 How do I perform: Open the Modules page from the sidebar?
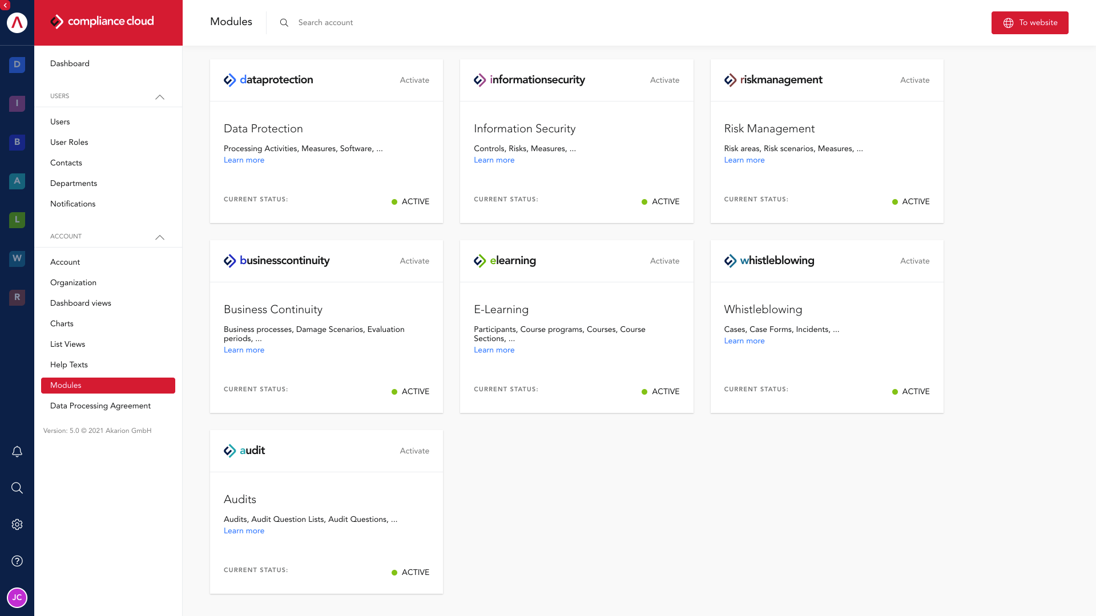click(x=66, y=385)
